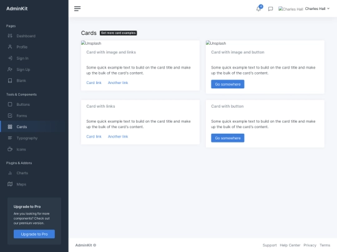Image resolution: width=337 pixels, height=252 pixels.
Task: Click the Dashboard sliders icon in the sidebar
Action: pos(10,36)
